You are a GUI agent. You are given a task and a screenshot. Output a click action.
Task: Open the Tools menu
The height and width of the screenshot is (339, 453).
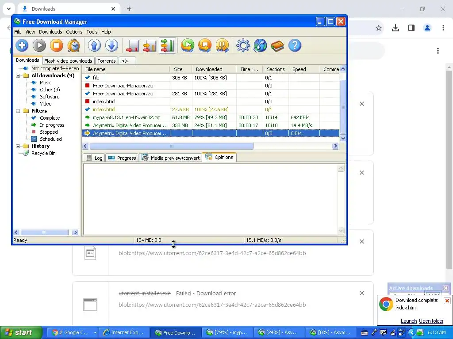92,32
